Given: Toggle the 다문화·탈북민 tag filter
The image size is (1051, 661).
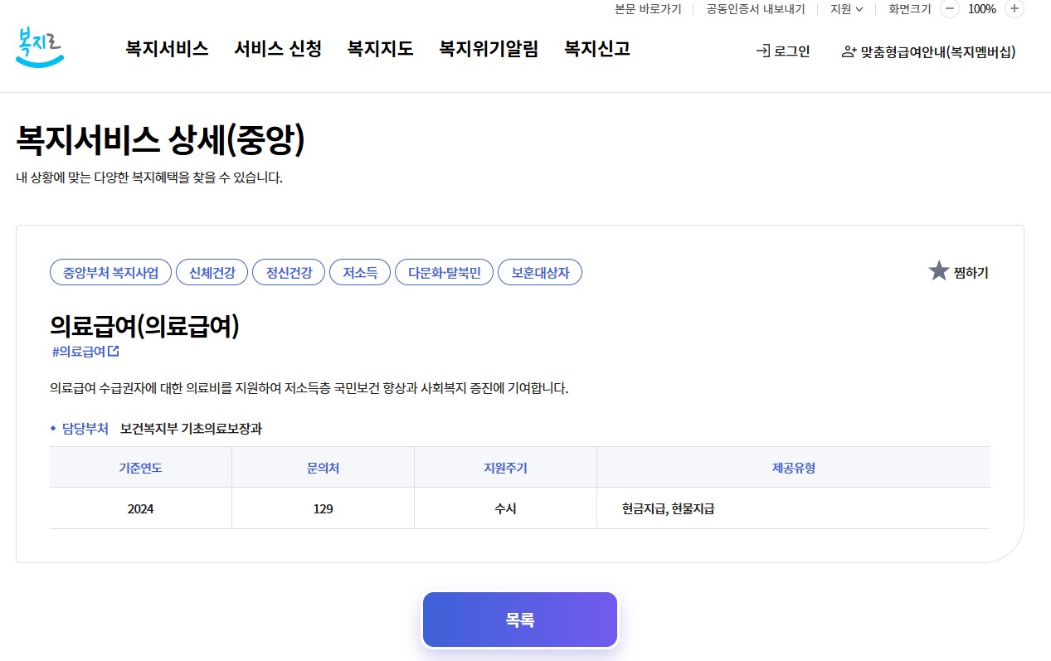Looking at the screenshot, I should click(x=444, y=272).
